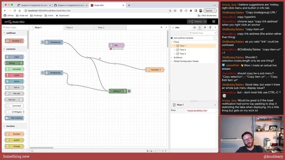Reload the page in Chrome

pos(15,11)
